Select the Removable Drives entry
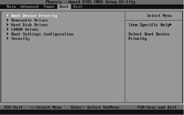Screen dimensions: 184x115 (30, 20)
